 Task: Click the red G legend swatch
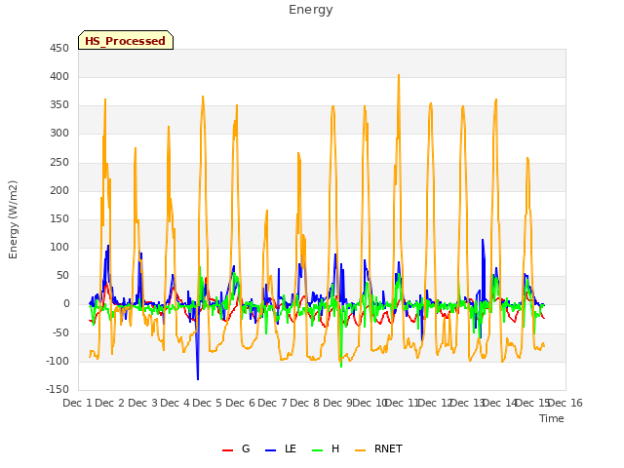tap(227, 450)
